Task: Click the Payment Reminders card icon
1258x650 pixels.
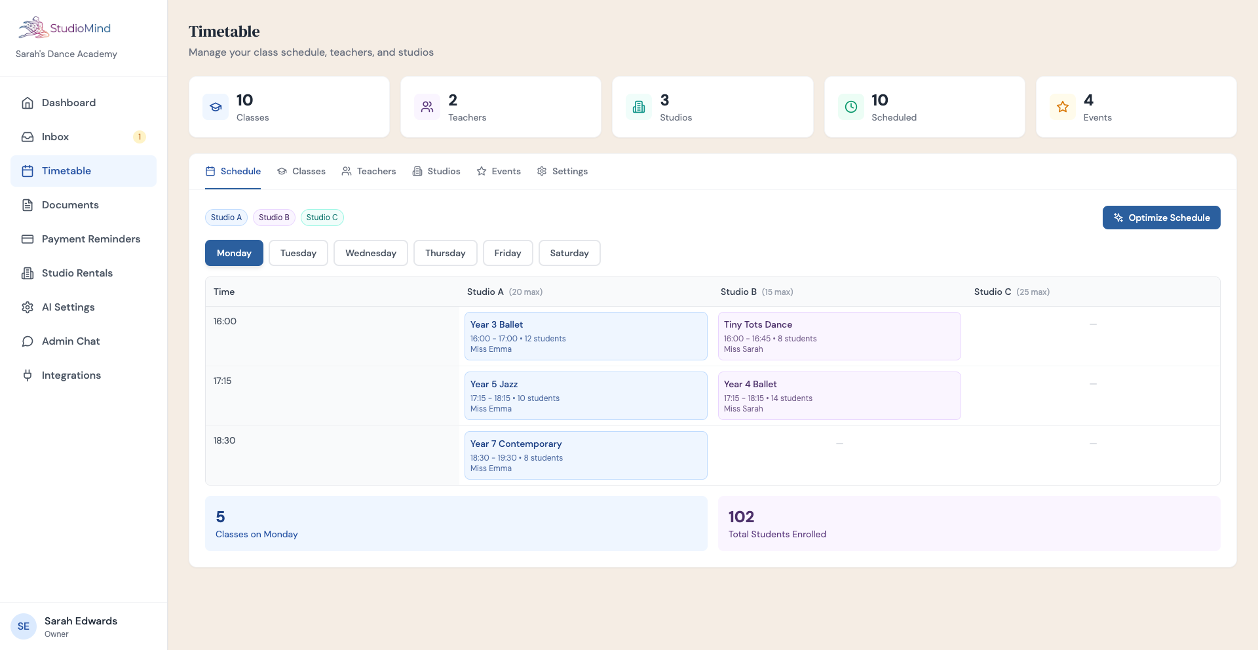Action: point(28,239)
